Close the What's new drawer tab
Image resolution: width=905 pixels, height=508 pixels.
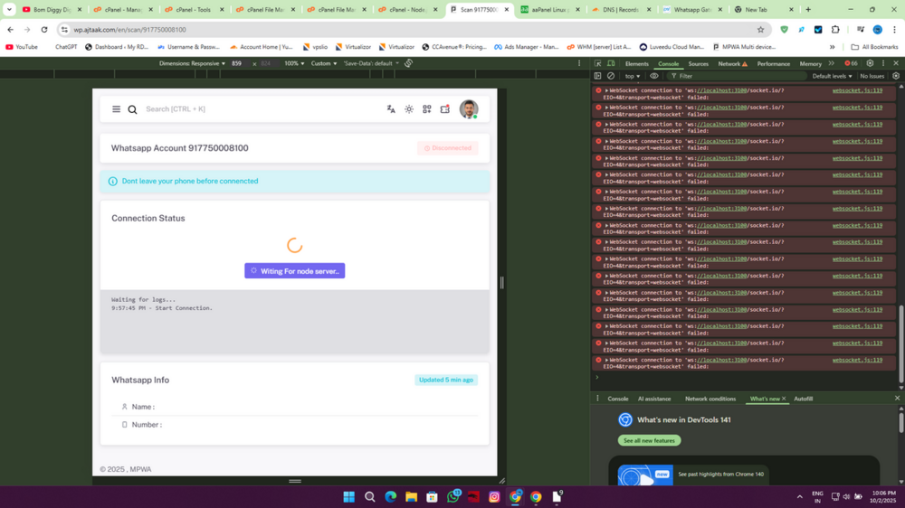pyautogui.click(x=784, y=399)
